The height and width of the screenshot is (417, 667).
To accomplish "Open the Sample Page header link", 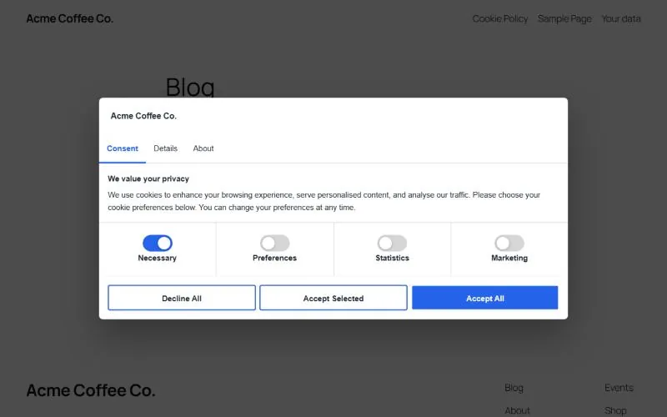I will pos(564,18).
